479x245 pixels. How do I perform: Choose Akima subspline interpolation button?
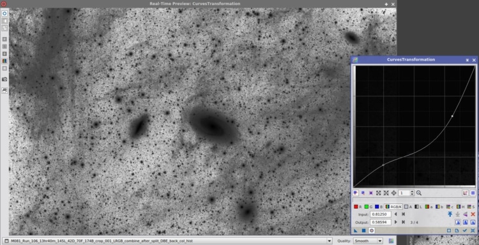pos(458,223)
